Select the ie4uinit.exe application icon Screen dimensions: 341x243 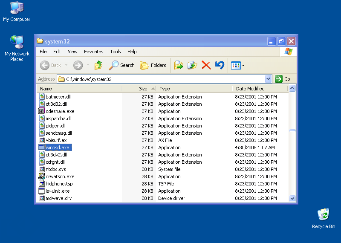coord(41,191)
